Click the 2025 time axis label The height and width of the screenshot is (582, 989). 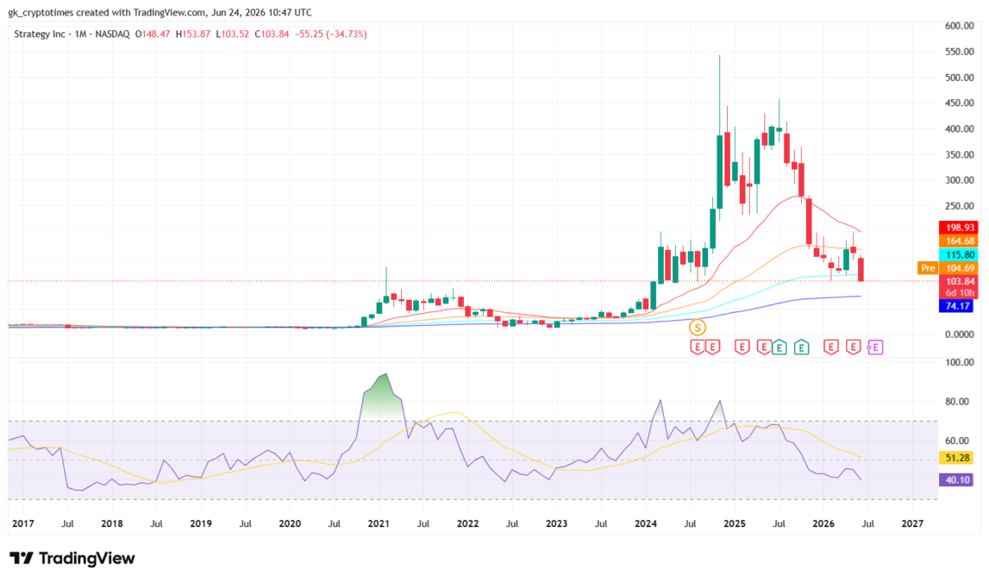[x=734, y=523]
